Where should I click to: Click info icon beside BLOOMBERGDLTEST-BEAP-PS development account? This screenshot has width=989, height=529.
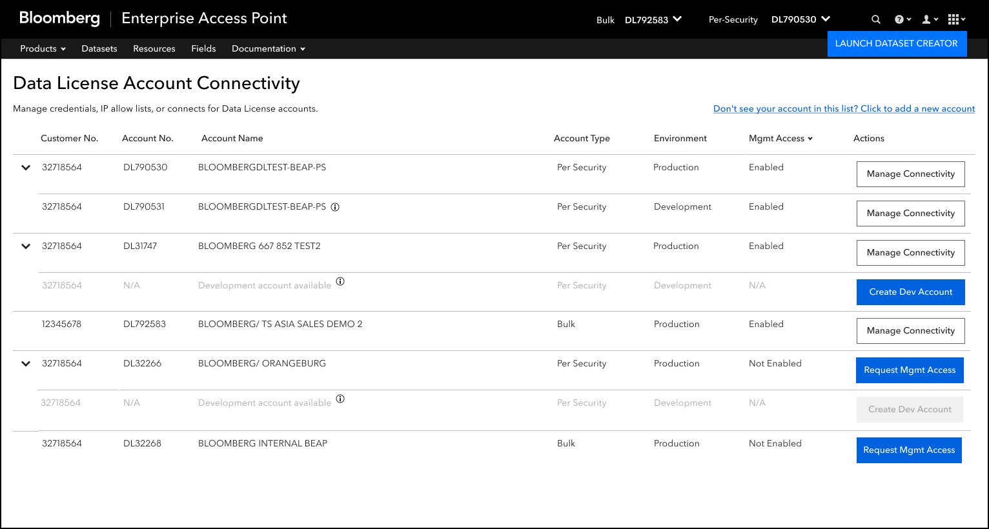[x=335, y=207]
